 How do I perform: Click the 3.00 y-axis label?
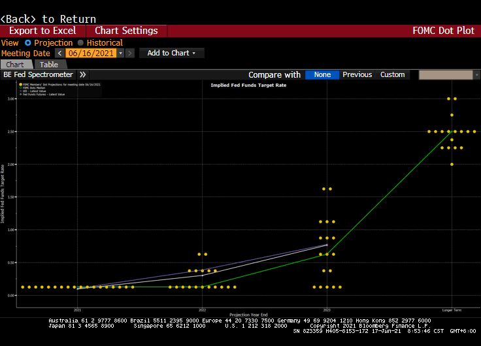click(11, 99)
